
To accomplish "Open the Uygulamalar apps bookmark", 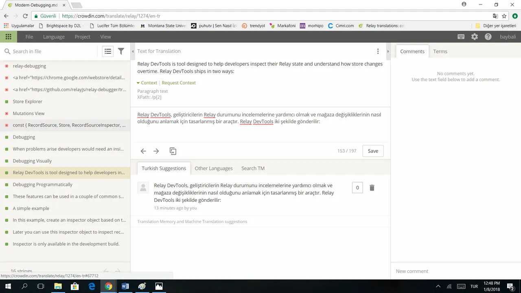I will pos(19,26).
